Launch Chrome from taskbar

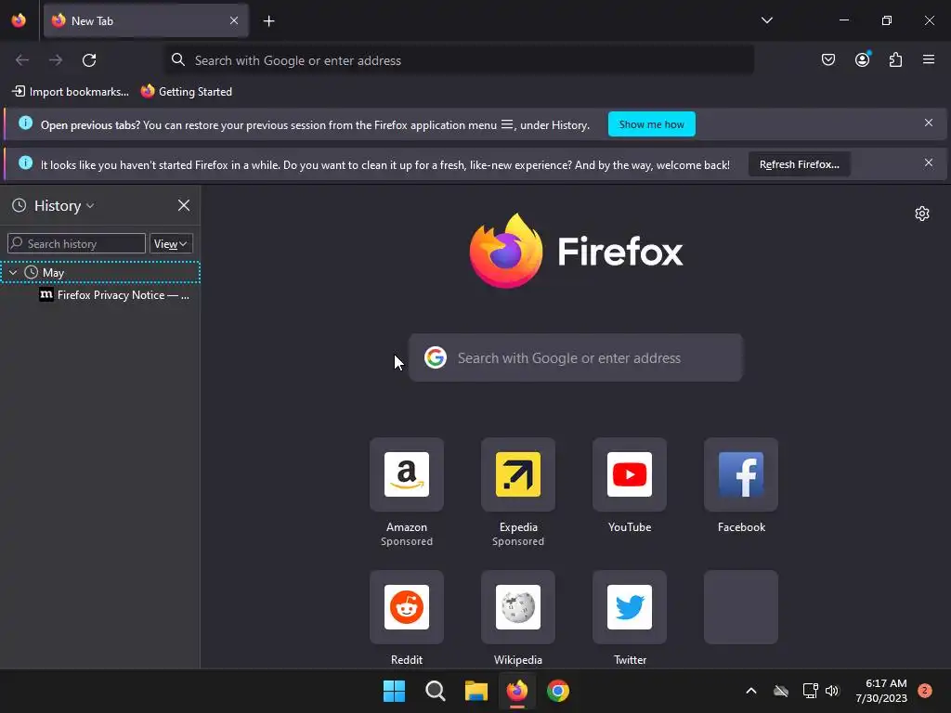click(558, 691)
